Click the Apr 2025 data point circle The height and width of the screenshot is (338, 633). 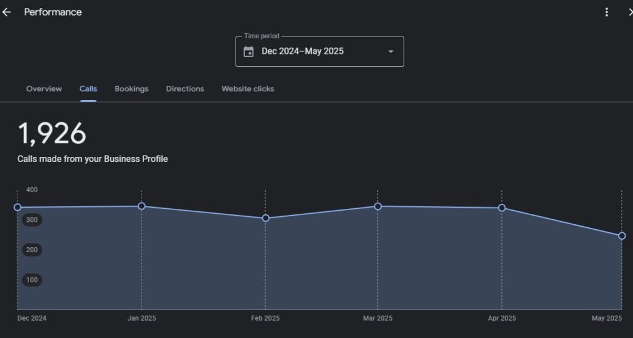tap(502, 208)
